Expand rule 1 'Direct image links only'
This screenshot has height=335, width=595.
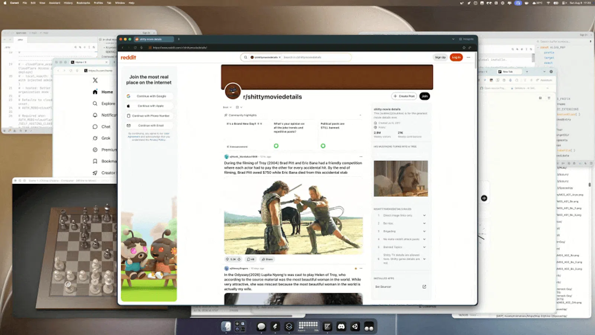tap(424, 216)
